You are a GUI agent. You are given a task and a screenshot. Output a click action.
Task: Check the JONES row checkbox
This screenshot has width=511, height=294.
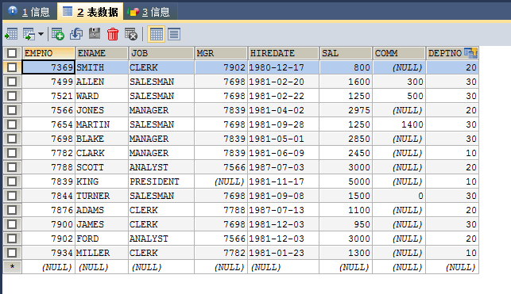pyautogui.click(x=12, y=110)
